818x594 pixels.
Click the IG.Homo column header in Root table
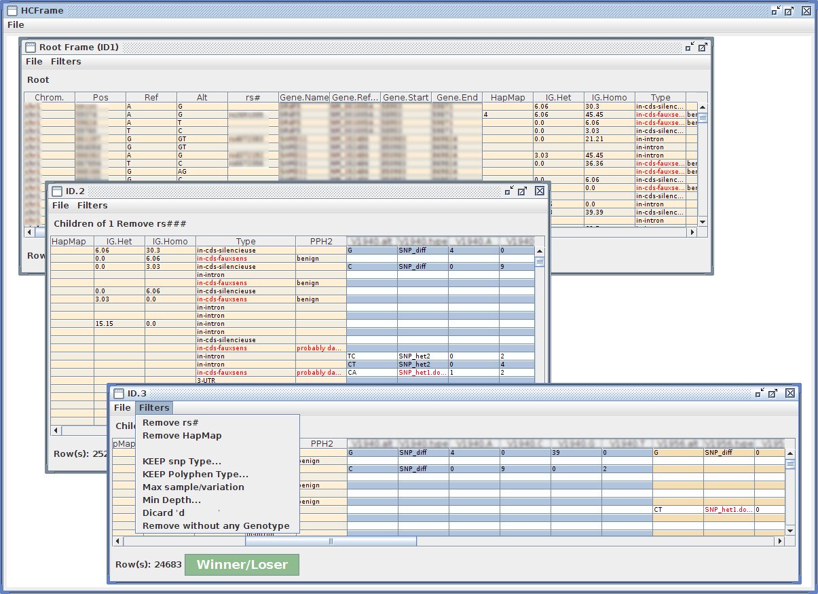tap(610, 98)
